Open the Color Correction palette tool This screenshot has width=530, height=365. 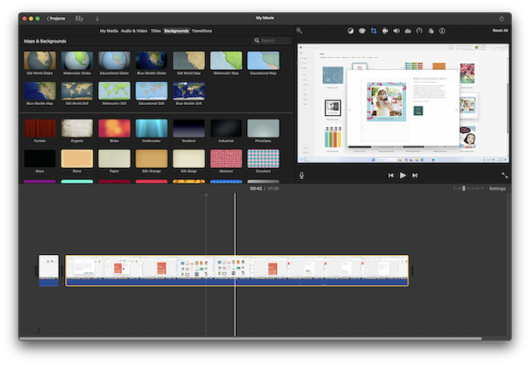pos(362,31)
